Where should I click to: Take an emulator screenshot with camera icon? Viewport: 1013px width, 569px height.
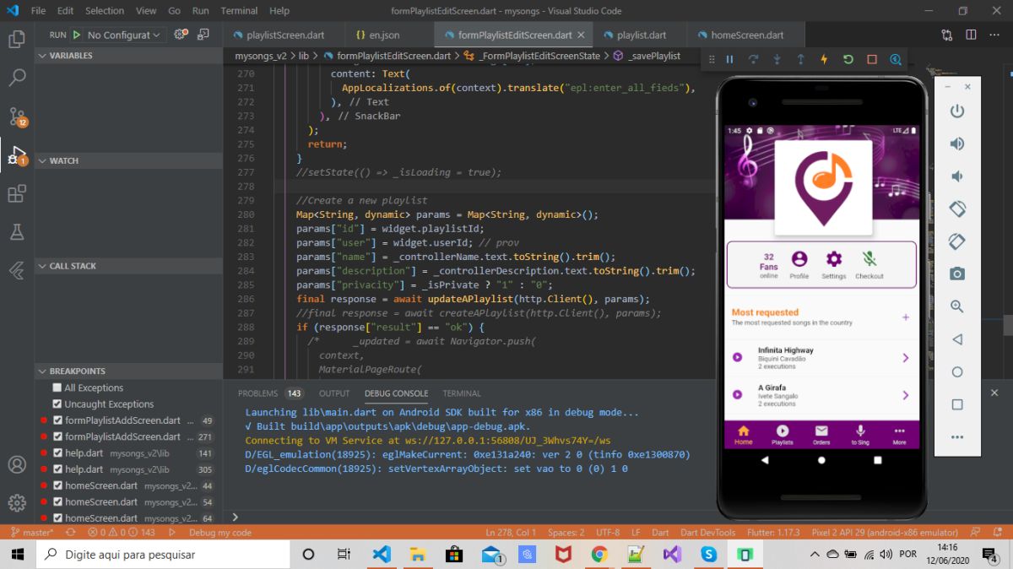click(x=957, y=274)
